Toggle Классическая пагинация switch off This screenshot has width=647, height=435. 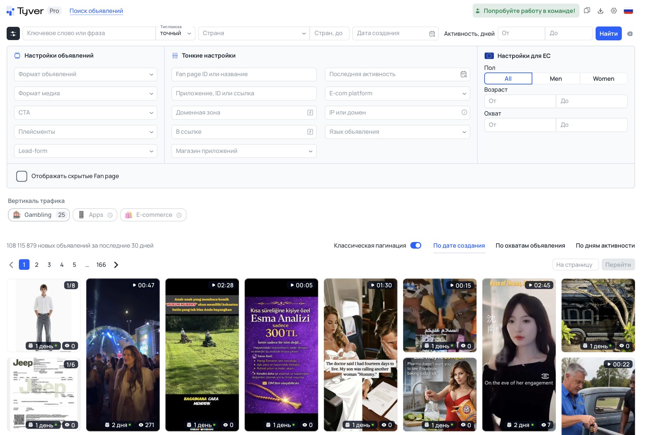(416, 246)
